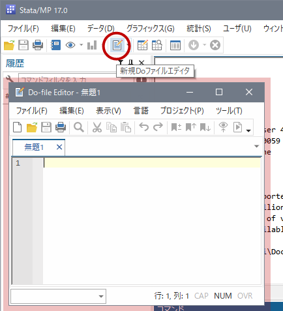Open データ(D) menu in Stata main window
Screen dimensions: 283x311
pyautogui.click(x=101, y=29)
